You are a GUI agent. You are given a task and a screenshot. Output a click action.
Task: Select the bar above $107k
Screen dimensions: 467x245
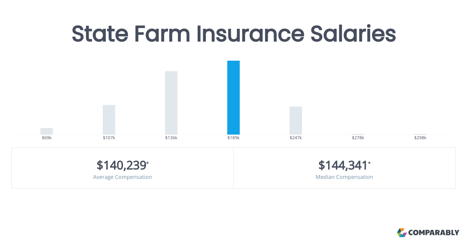pos(109,120)
